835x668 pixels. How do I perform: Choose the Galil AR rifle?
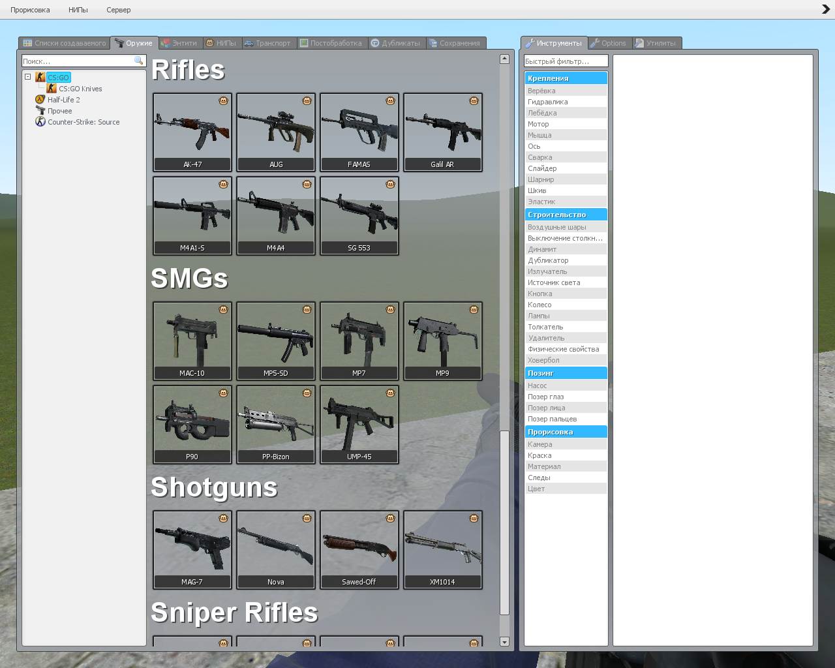point(443,132)
